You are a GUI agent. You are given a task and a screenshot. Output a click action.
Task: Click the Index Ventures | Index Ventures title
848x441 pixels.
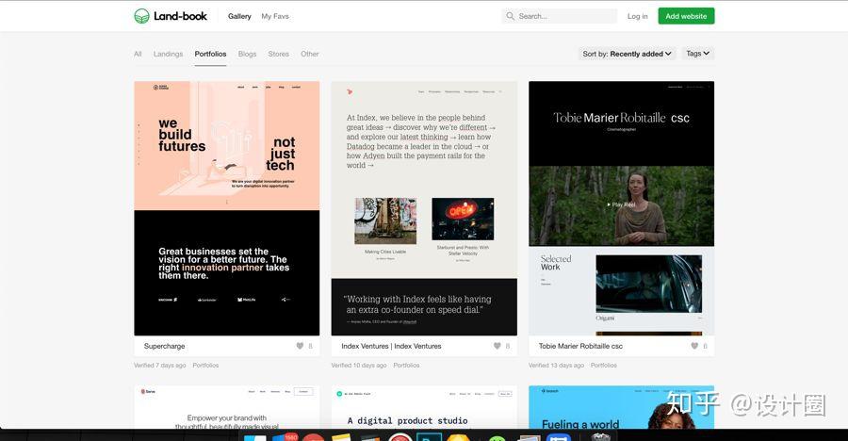(x=392, y=346)
